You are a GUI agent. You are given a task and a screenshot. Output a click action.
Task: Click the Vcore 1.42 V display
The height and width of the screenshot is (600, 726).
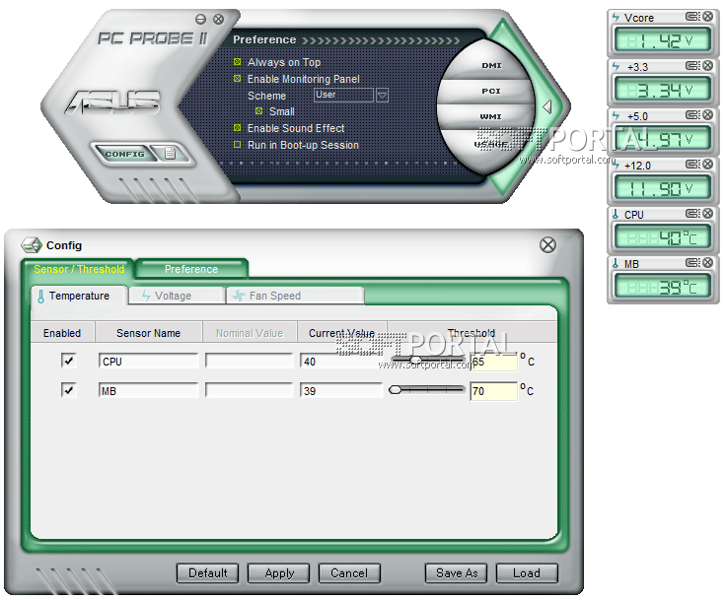663,40
